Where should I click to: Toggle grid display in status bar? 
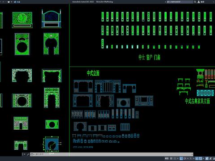(171, 158)
